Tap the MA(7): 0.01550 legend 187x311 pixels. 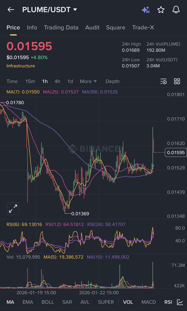[23, 92]
